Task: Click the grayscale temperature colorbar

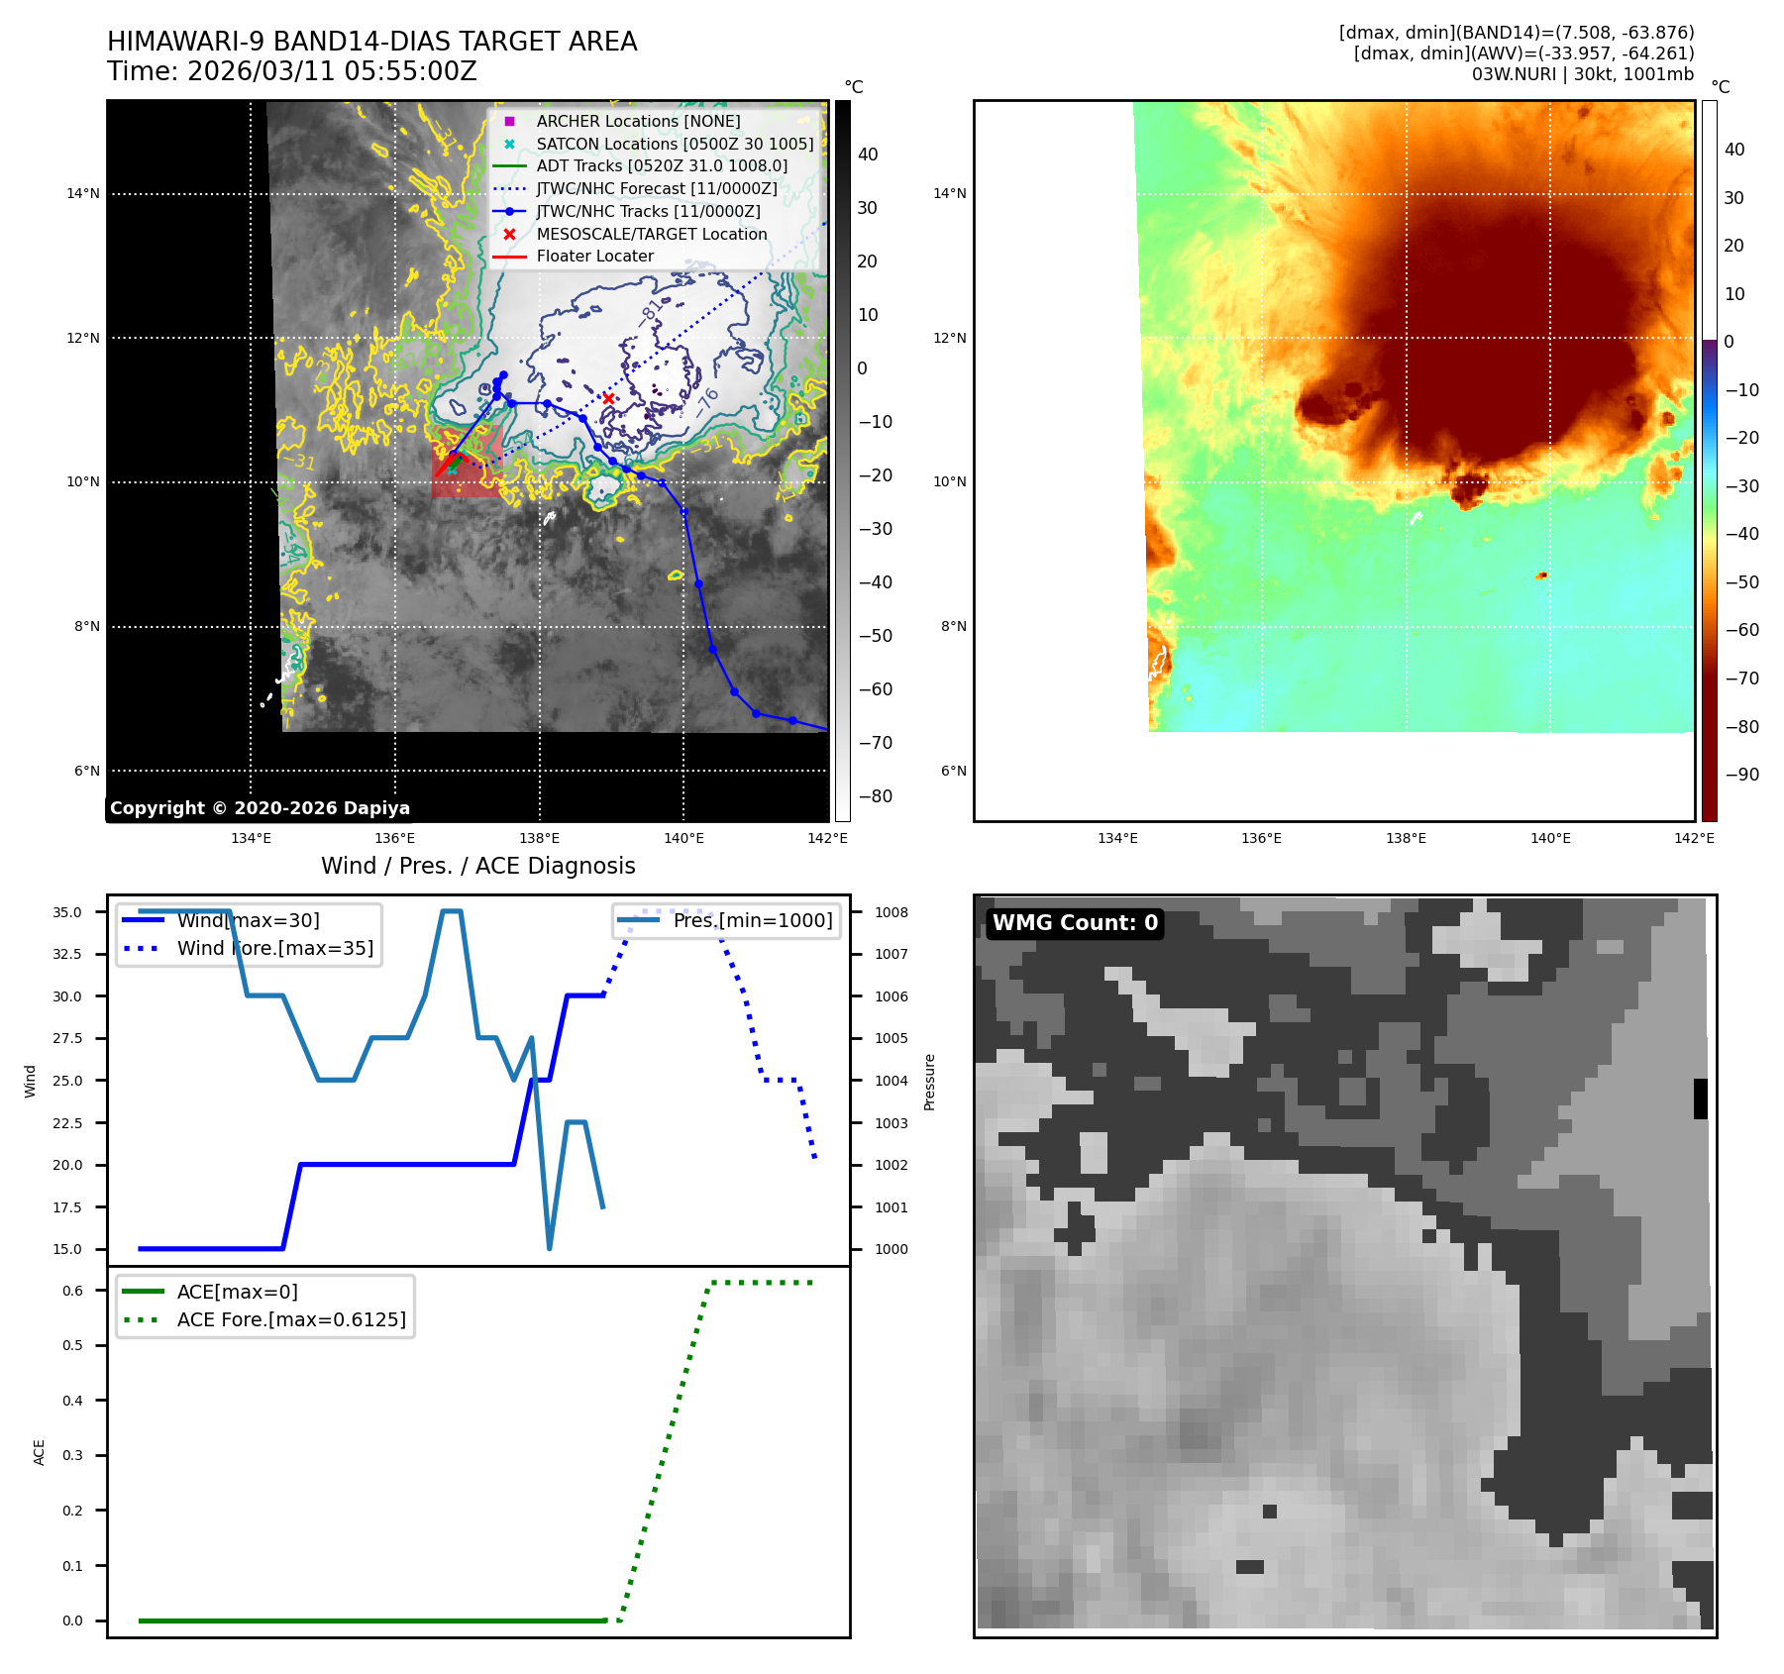Action: pyautogui.click(x=842, y=461)
